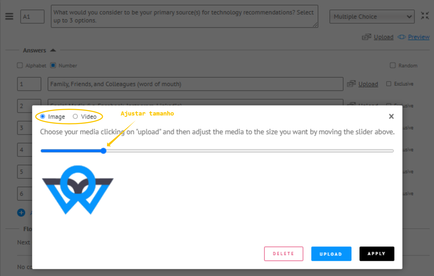Click the blue UPLOAD button
This screenshot has width=434, height=276.
[x=331, y=254]
